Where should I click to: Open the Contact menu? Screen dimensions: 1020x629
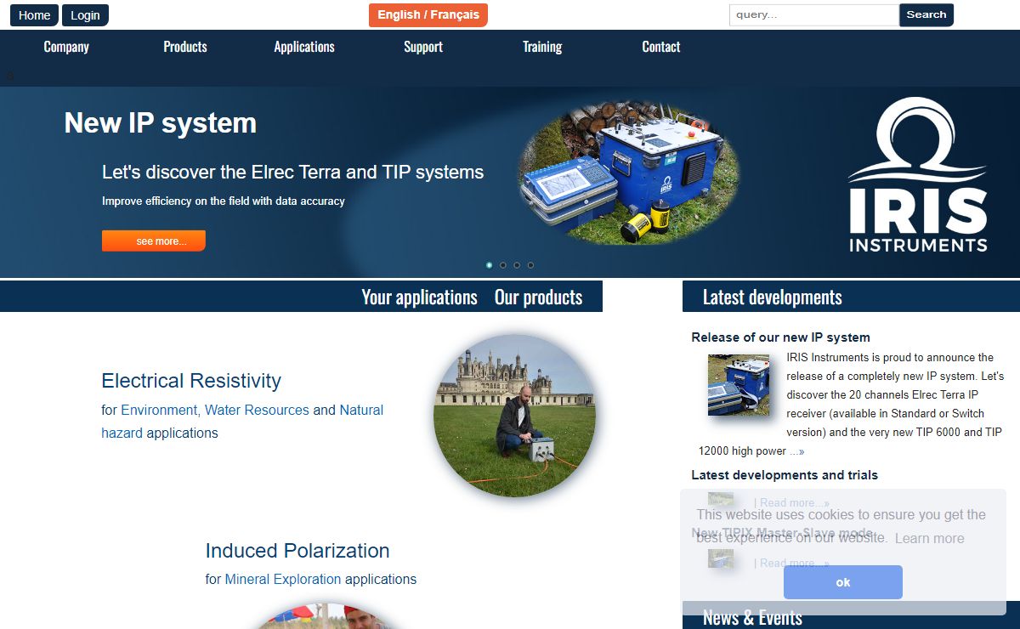point(661,47)
